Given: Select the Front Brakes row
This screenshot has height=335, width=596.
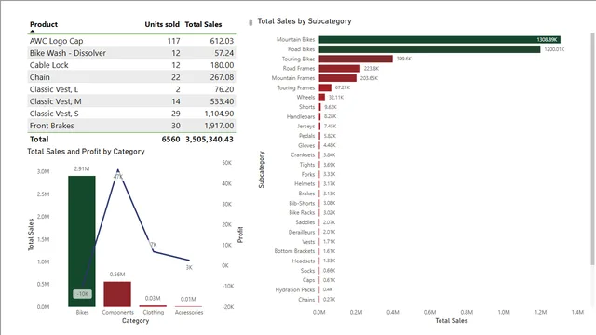Looking at the screenshot, I should pyautogui.click(x=131, y=126).
